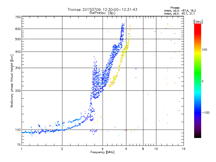The image size is (216, 162).
Task: Click the x-axis tick label '1'
Action: click(x=22, y=149)
